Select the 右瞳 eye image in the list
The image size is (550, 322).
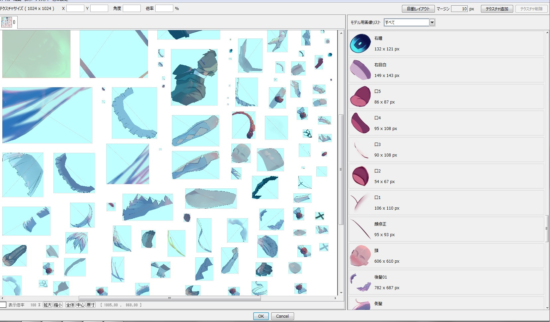tap(446, 43)
